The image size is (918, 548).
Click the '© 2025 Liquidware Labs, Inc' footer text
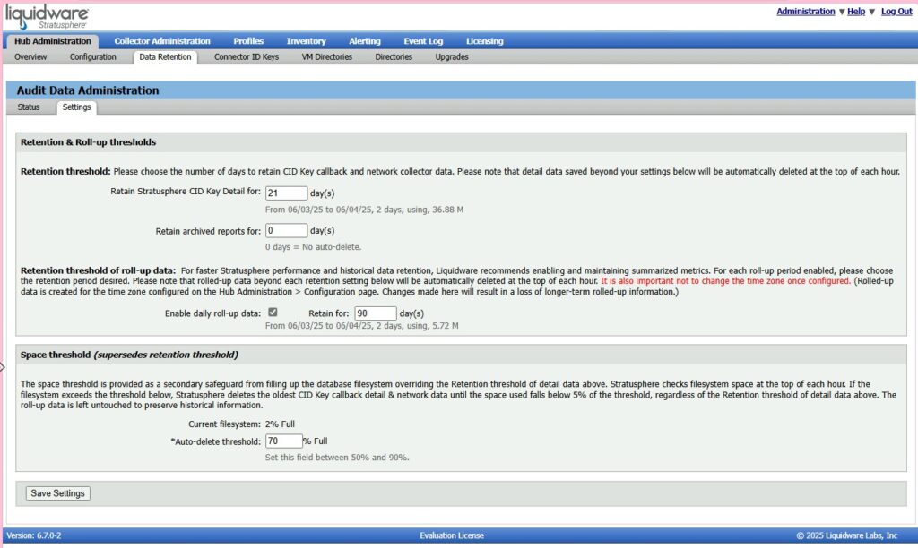846,535
